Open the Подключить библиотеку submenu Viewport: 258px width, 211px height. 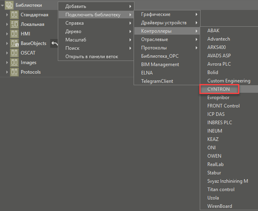pyautogui.click(x=96, y=15)
